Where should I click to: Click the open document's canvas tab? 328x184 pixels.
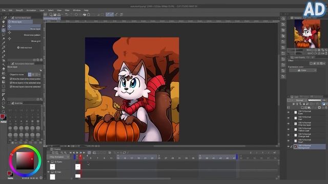tap(52, 18)
